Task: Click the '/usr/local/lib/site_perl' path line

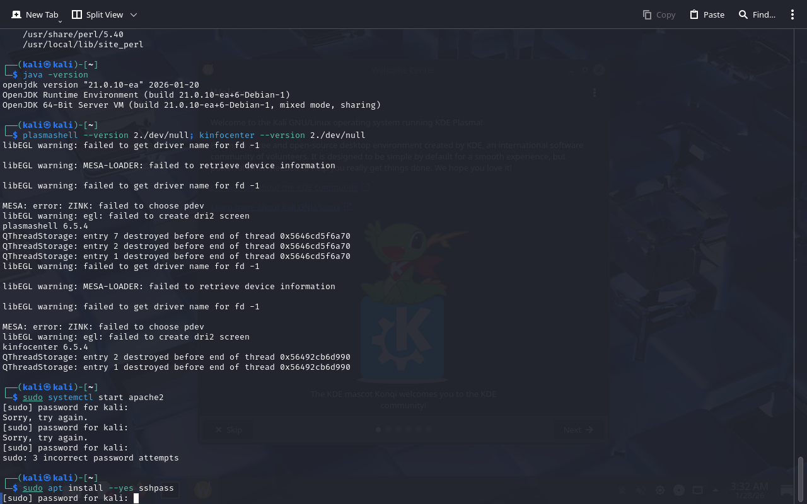Action: pos(83,45)
